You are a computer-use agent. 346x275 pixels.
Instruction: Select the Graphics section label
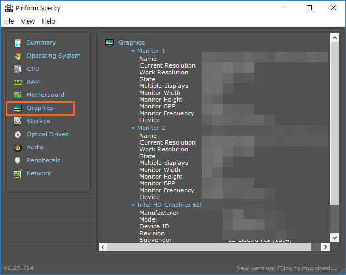point(40,108)
